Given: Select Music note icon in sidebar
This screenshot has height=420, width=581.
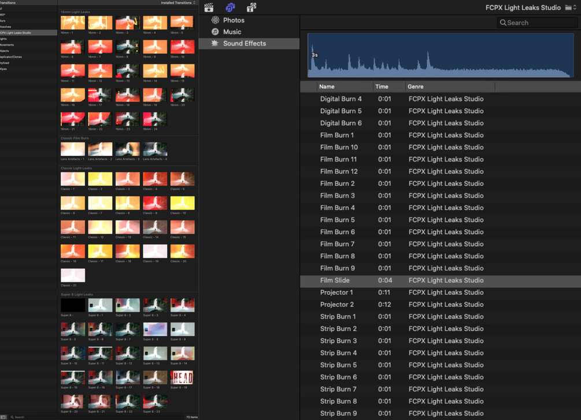Looking at the screenshot, I should click(215, 32).
